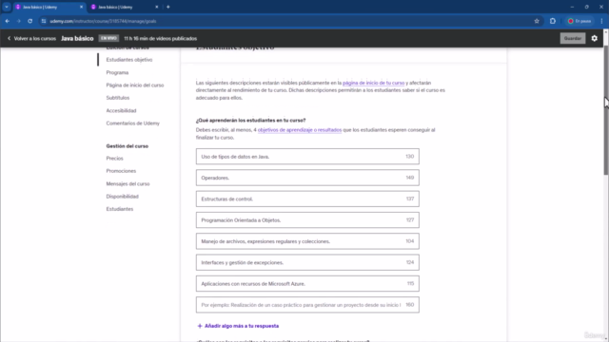Click empty 'Por ejemplo' objective field
The image size is (609, 342).
[307, 305]
